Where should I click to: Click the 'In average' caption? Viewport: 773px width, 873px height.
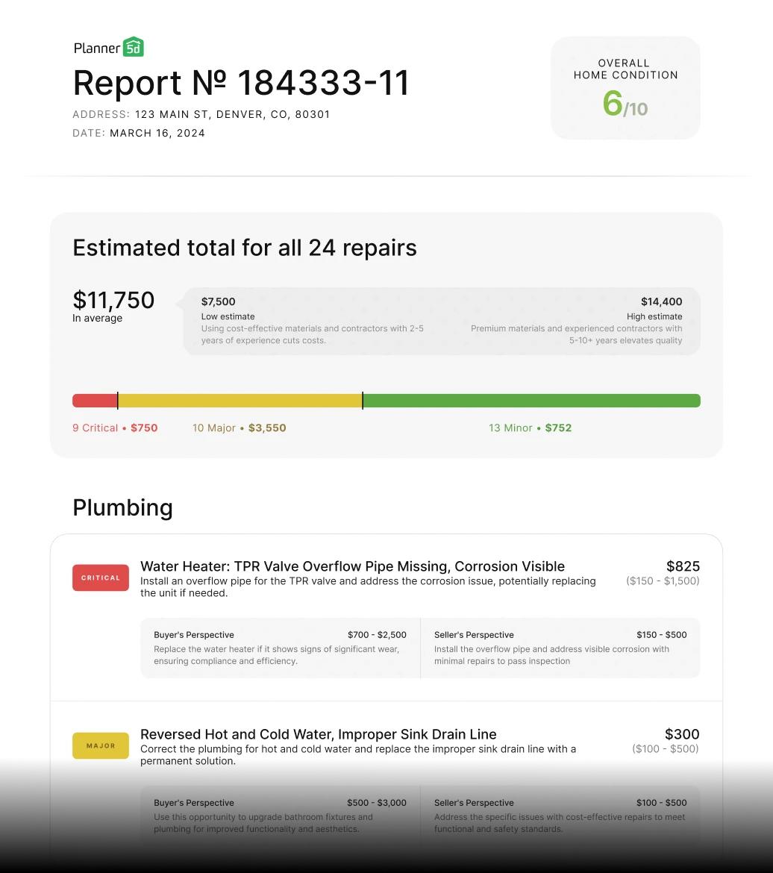point(98,318)
